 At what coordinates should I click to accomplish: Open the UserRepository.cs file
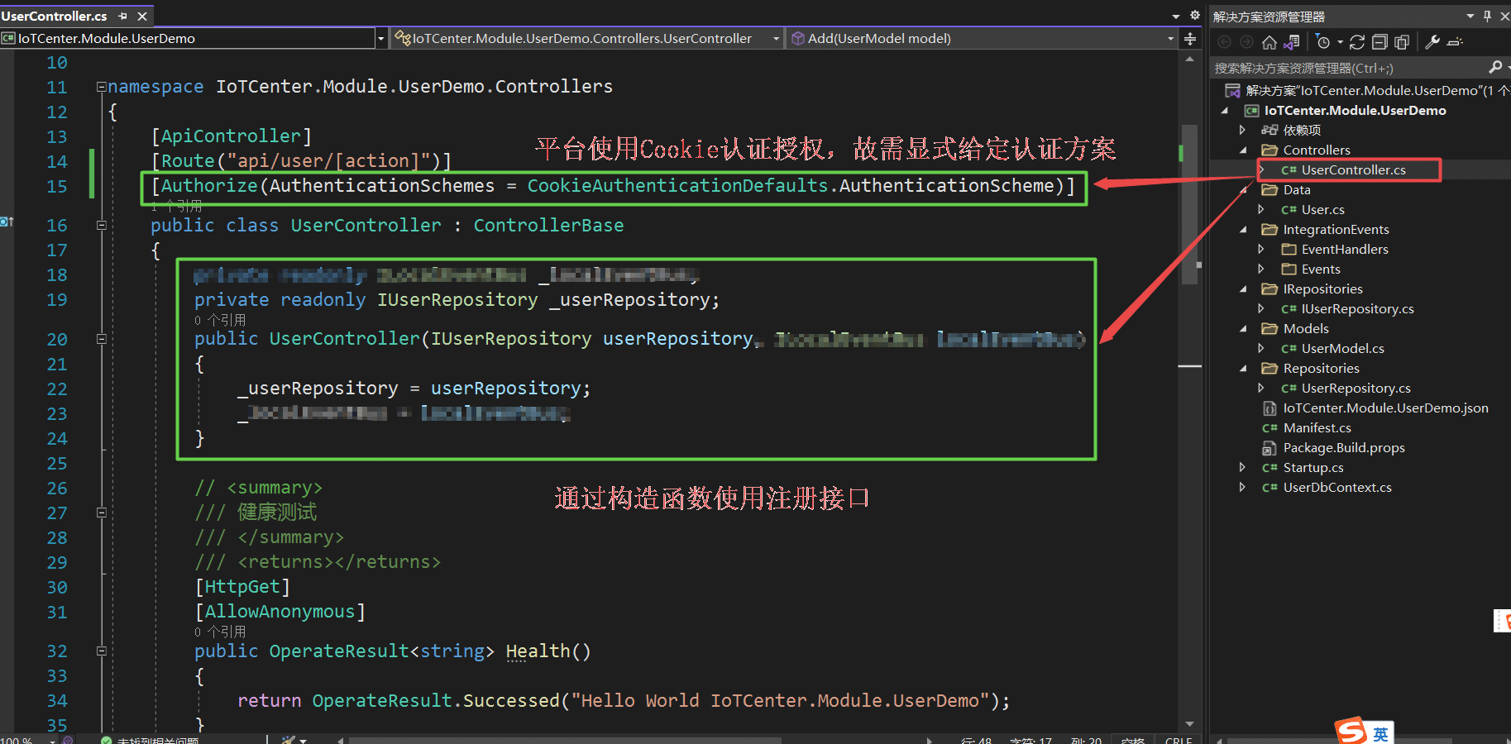[1356, 389]
